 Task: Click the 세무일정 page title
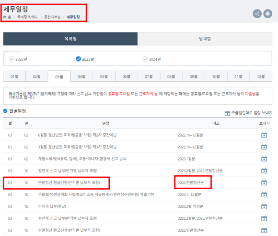[x=16, y=9]
